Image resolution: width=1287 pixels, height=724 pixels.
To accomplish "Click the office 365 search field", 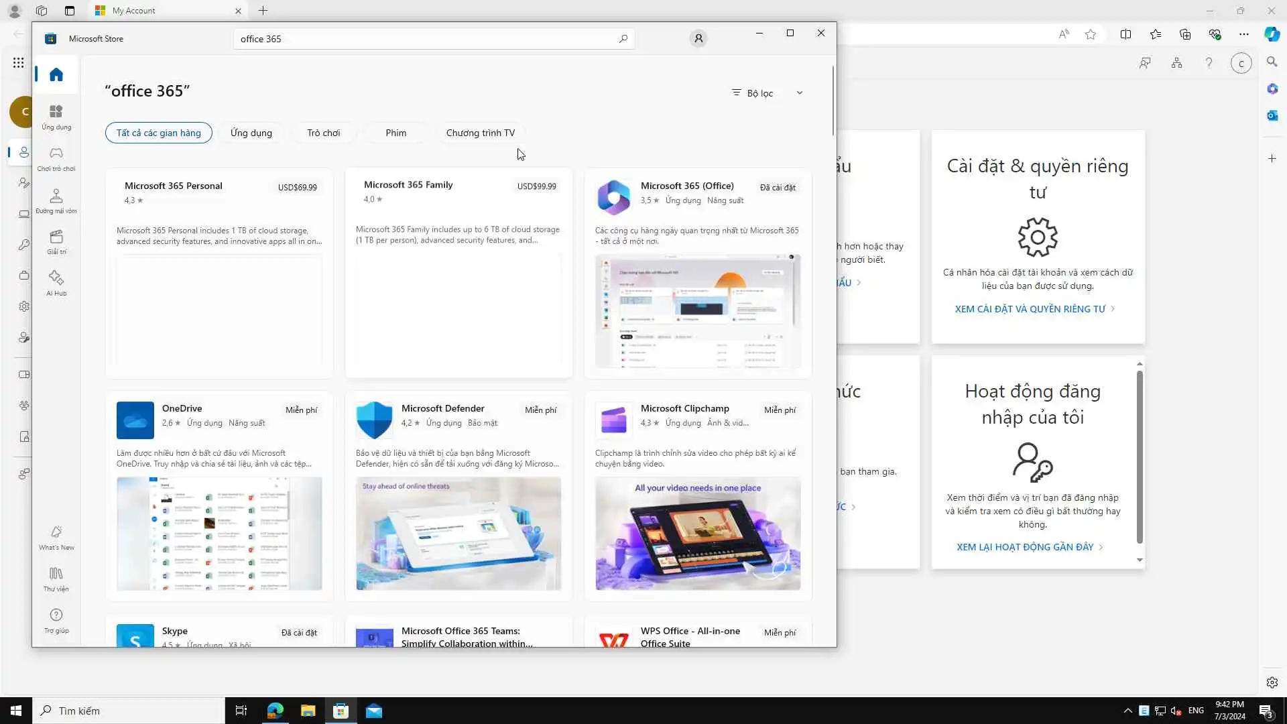I will 422,39.
